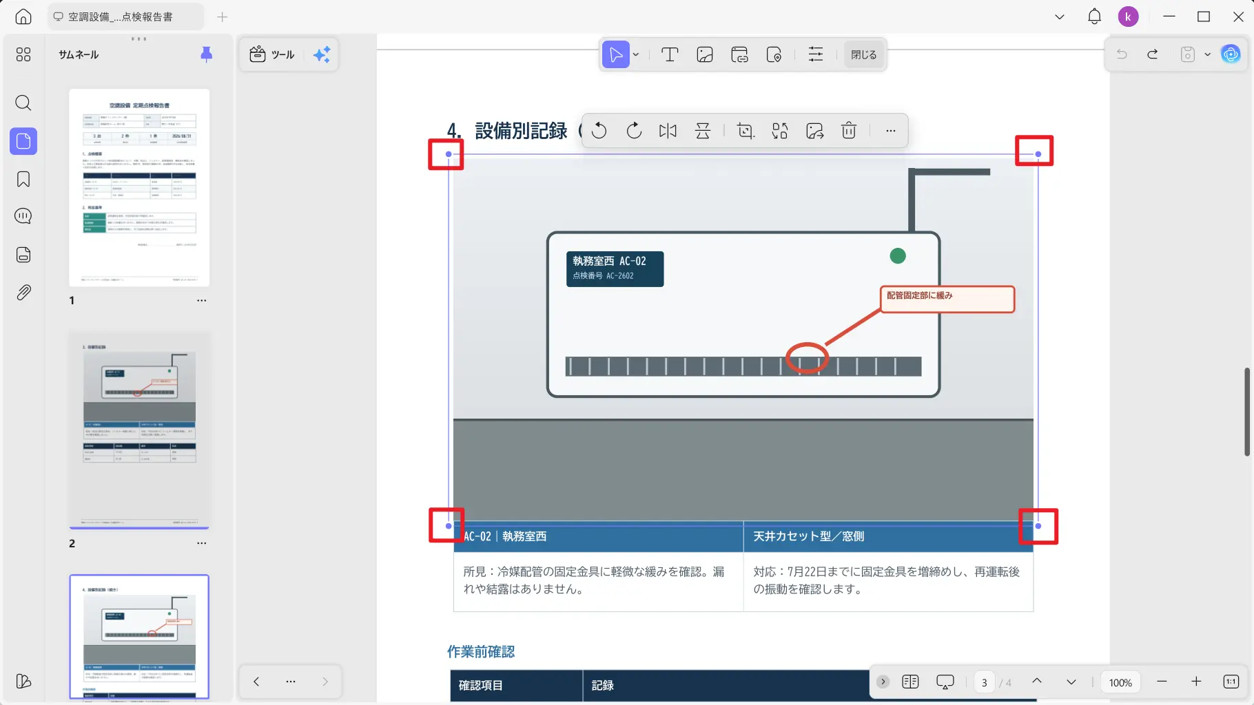Collapse the bottom page toolbar
The image size is (1254, 705).
pos(883,682)
